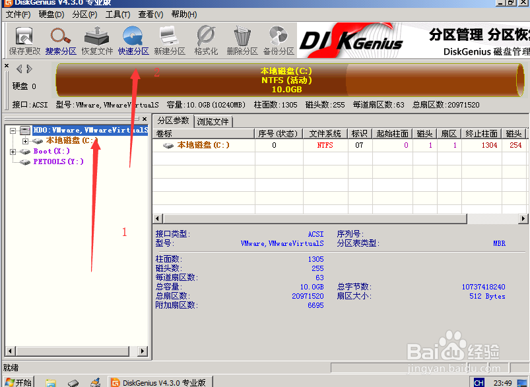Click the 文件系统 column header

(325, 134)
